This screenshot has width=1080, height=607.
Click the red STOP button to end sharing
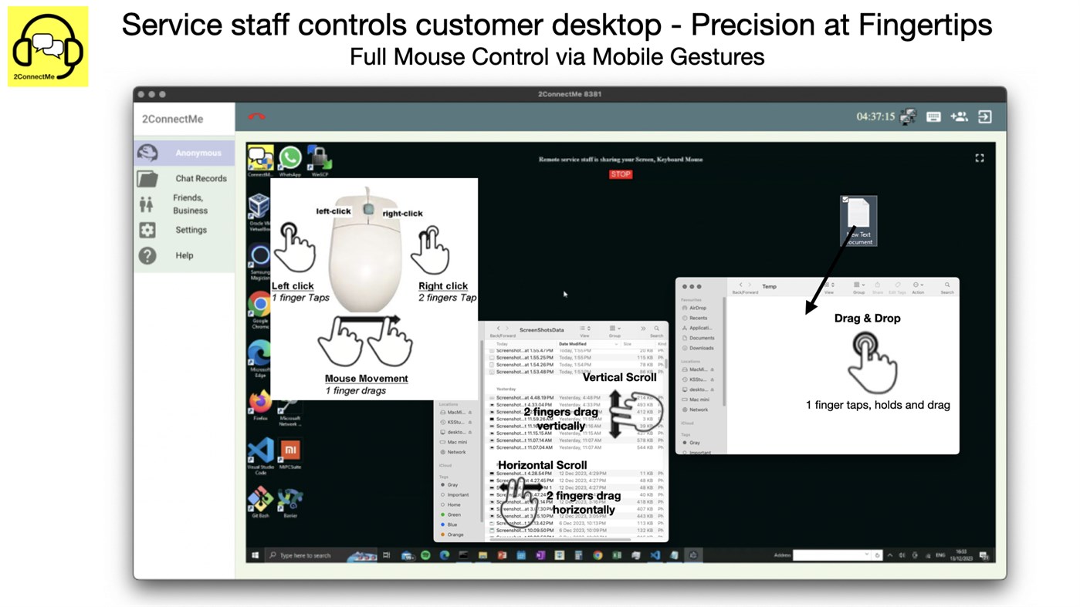[x=621, y=174]
